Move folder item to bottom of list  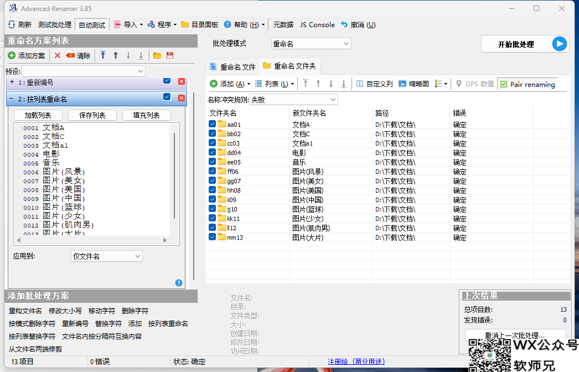[344, 84]
